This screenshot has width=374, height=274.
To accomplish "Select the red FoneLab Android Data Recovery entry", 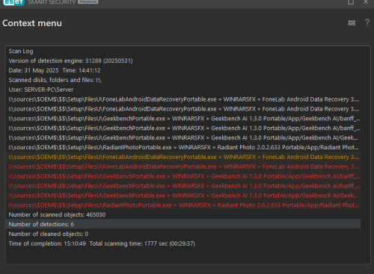I will coord(183,166).
